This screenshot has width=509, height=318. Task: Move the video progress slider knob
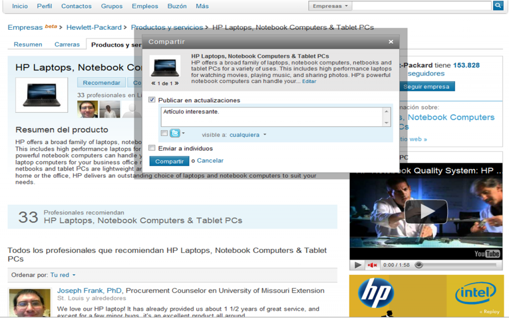click(x=419, y=265)
